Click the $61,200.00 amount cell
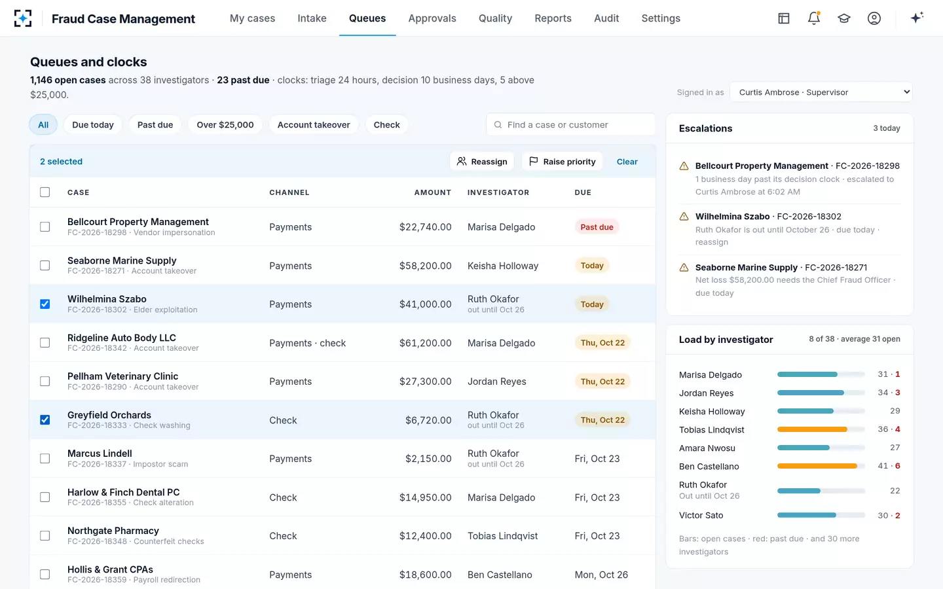 (x=426, y=343)
